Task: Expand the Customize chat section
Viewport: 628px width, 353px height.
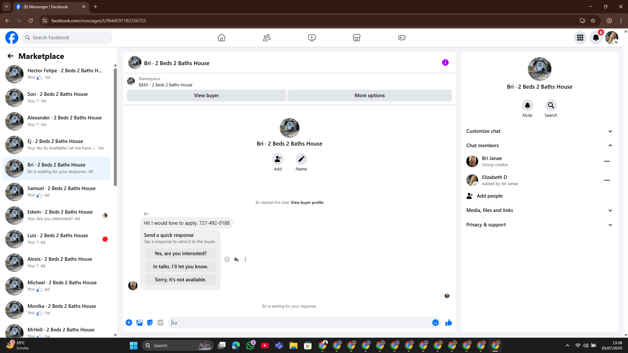Action: [539, 131]
